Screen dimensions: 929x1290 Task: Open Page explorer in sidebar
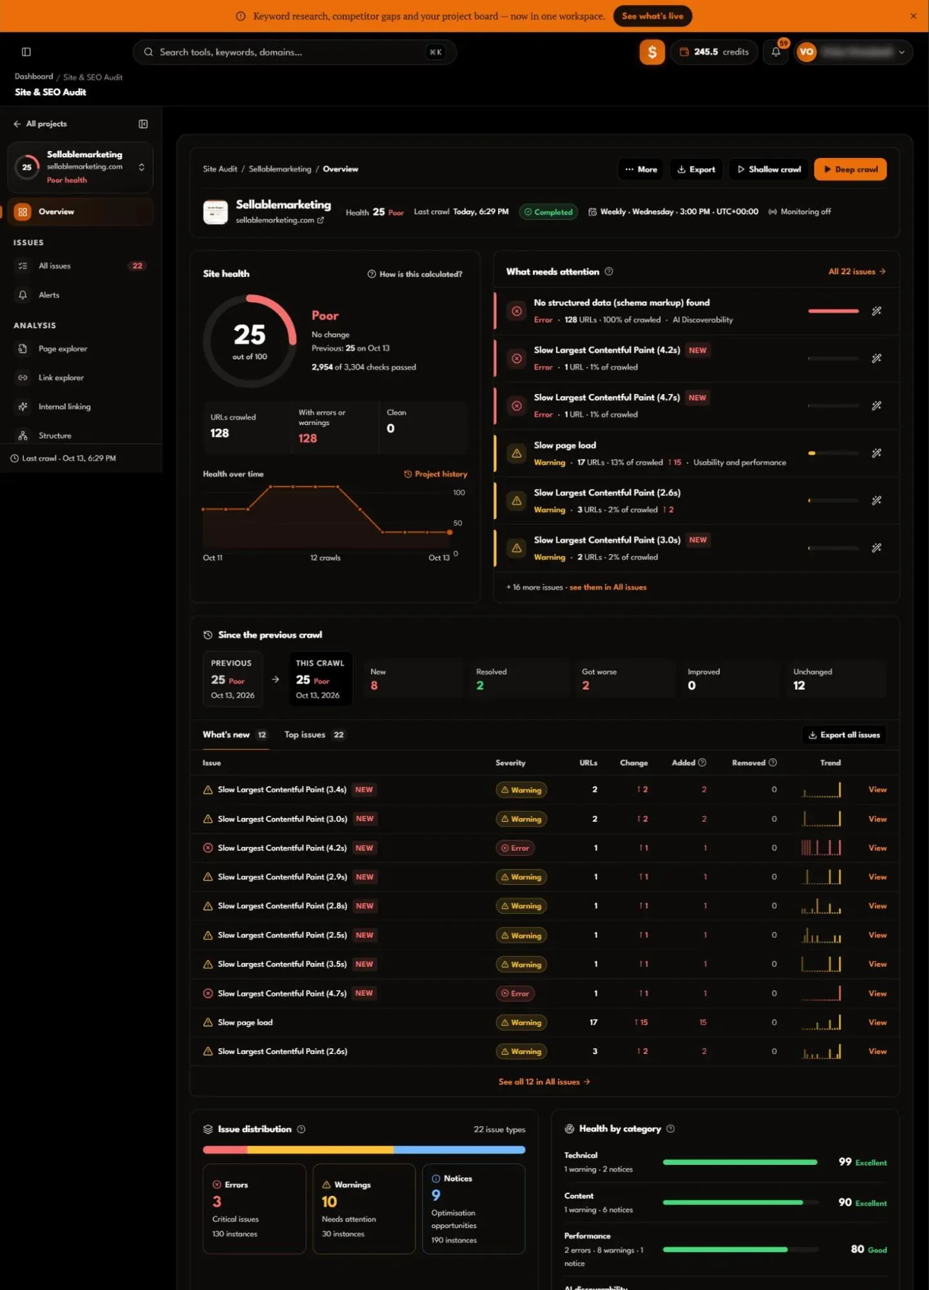click(80, 348)
